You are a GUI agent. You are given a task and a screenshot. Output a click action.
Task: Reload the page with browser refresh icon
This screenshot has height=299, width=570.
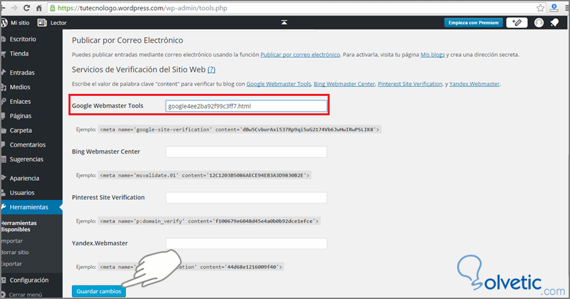point(27,7)
